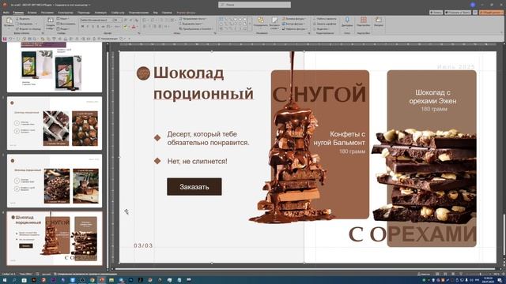Open Quick Styles (Экспресс-стили)
This screenshot has width=506, height=284.
[274, 23]
